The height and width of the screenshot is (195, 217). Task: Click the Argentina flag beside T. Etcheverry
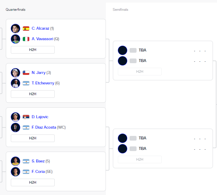click(x=26, y=83)
